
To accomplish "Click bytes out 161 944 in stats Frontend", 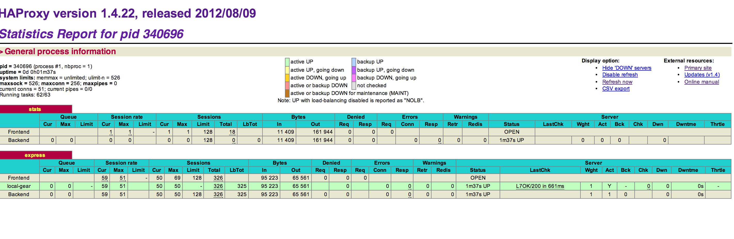I will [323, 132].
